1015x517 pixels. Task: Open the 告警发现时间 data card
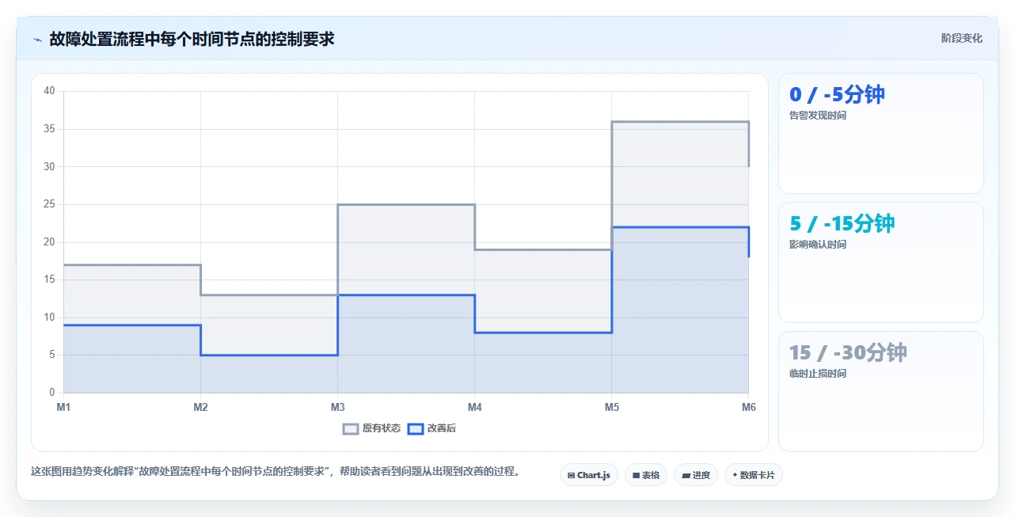pyautogui.click(x=881, y=134)
